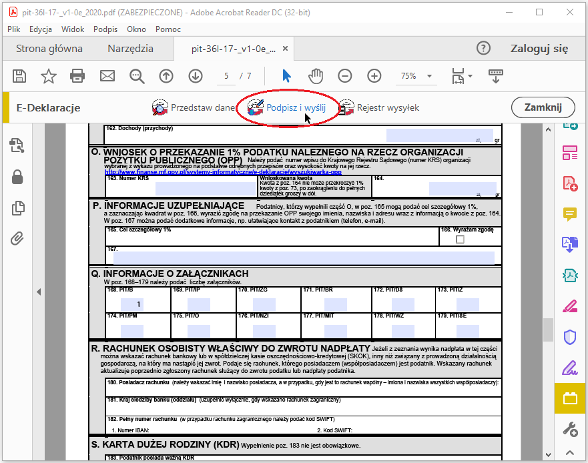Click the 163. Numer KRS field
The image size is (588, 463).
pyautogui.click(x=206, y=189)
